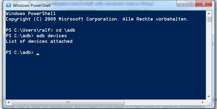This screenshot has height=109, width=217.
Task: Click the horizontal scrollbar left arrow
Action: click(x=9, y=103)
